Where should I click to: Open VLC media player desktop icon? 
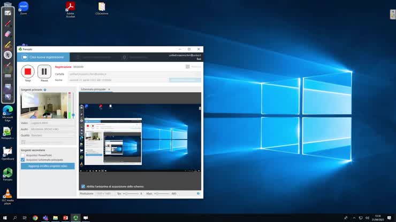pyautogui.click(x=8, y=194)
